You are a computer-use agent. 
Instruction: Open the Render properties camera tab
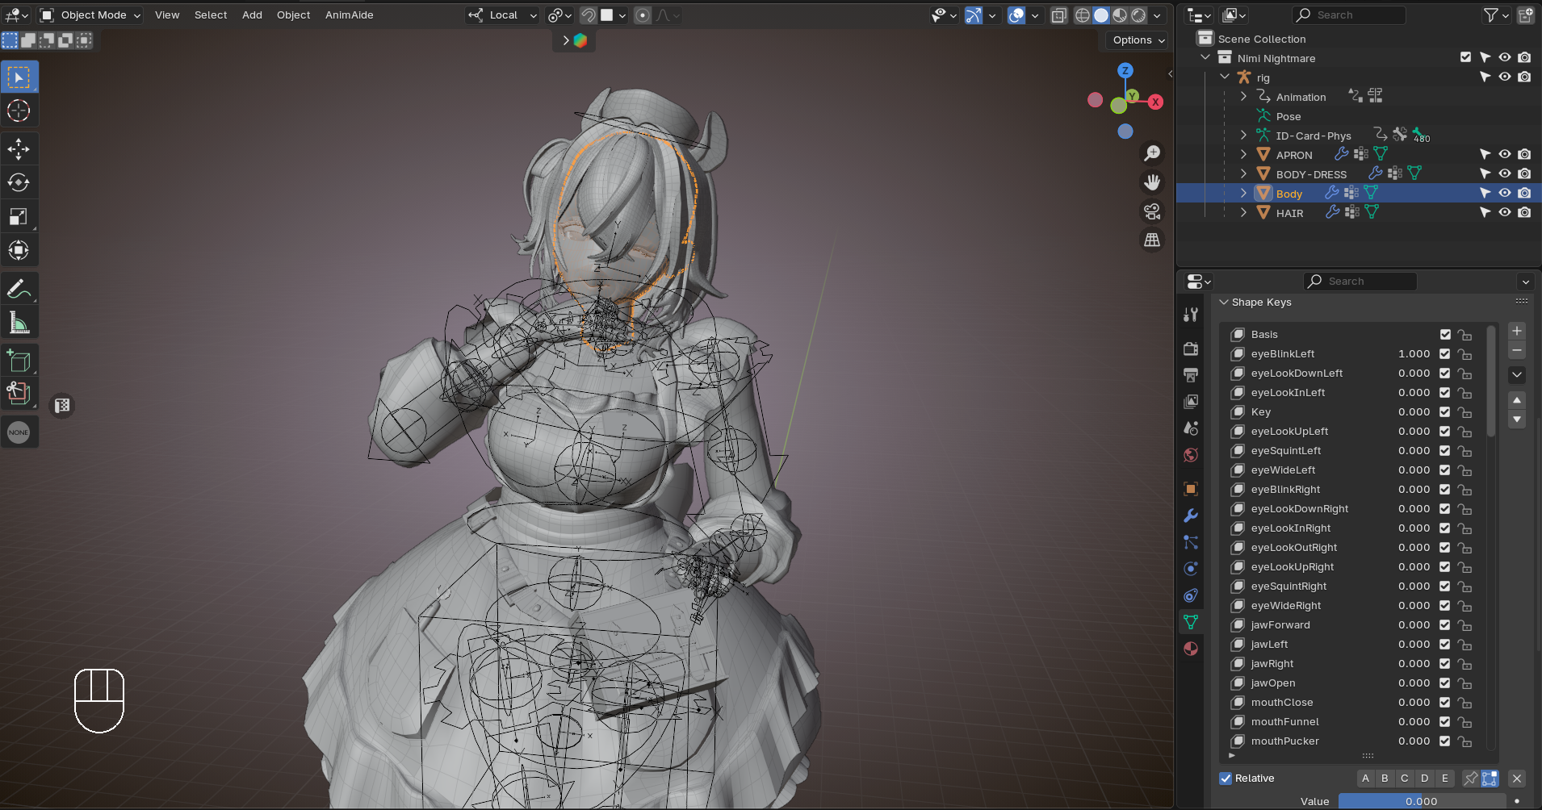click(x=1192, y=349)
